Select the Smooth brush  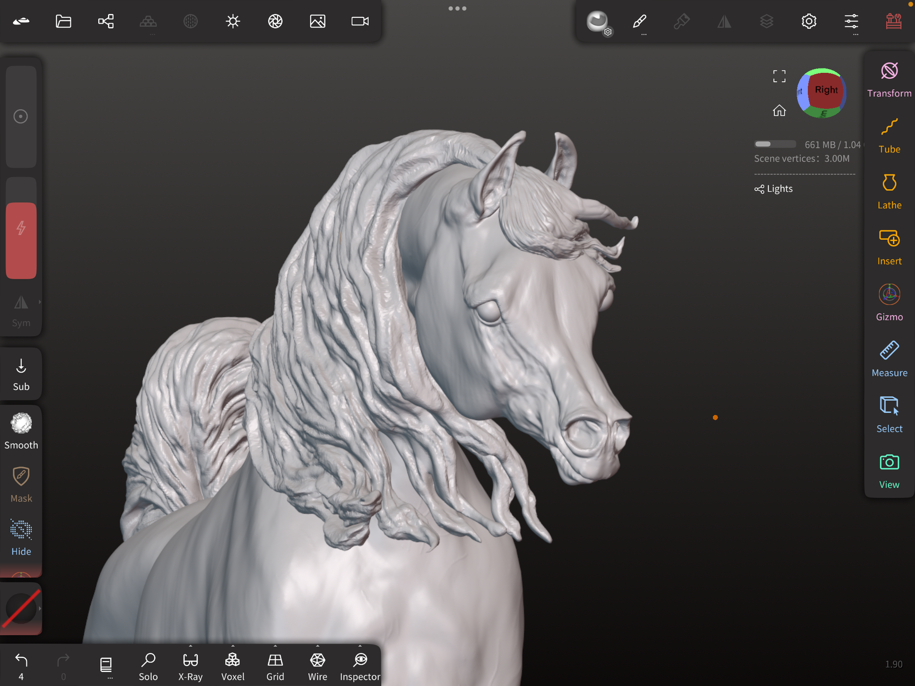(21, 430)
